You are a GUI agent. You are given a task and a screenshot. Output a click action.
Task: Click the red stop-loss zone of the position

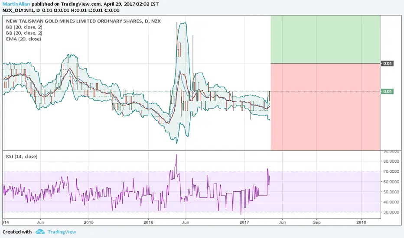[x=326, y=107]
